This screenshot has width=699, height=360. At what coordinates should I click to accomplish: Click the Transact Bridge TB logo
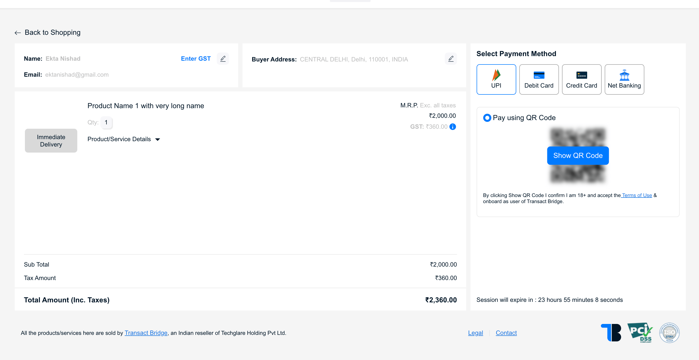(x=611, y=332)
